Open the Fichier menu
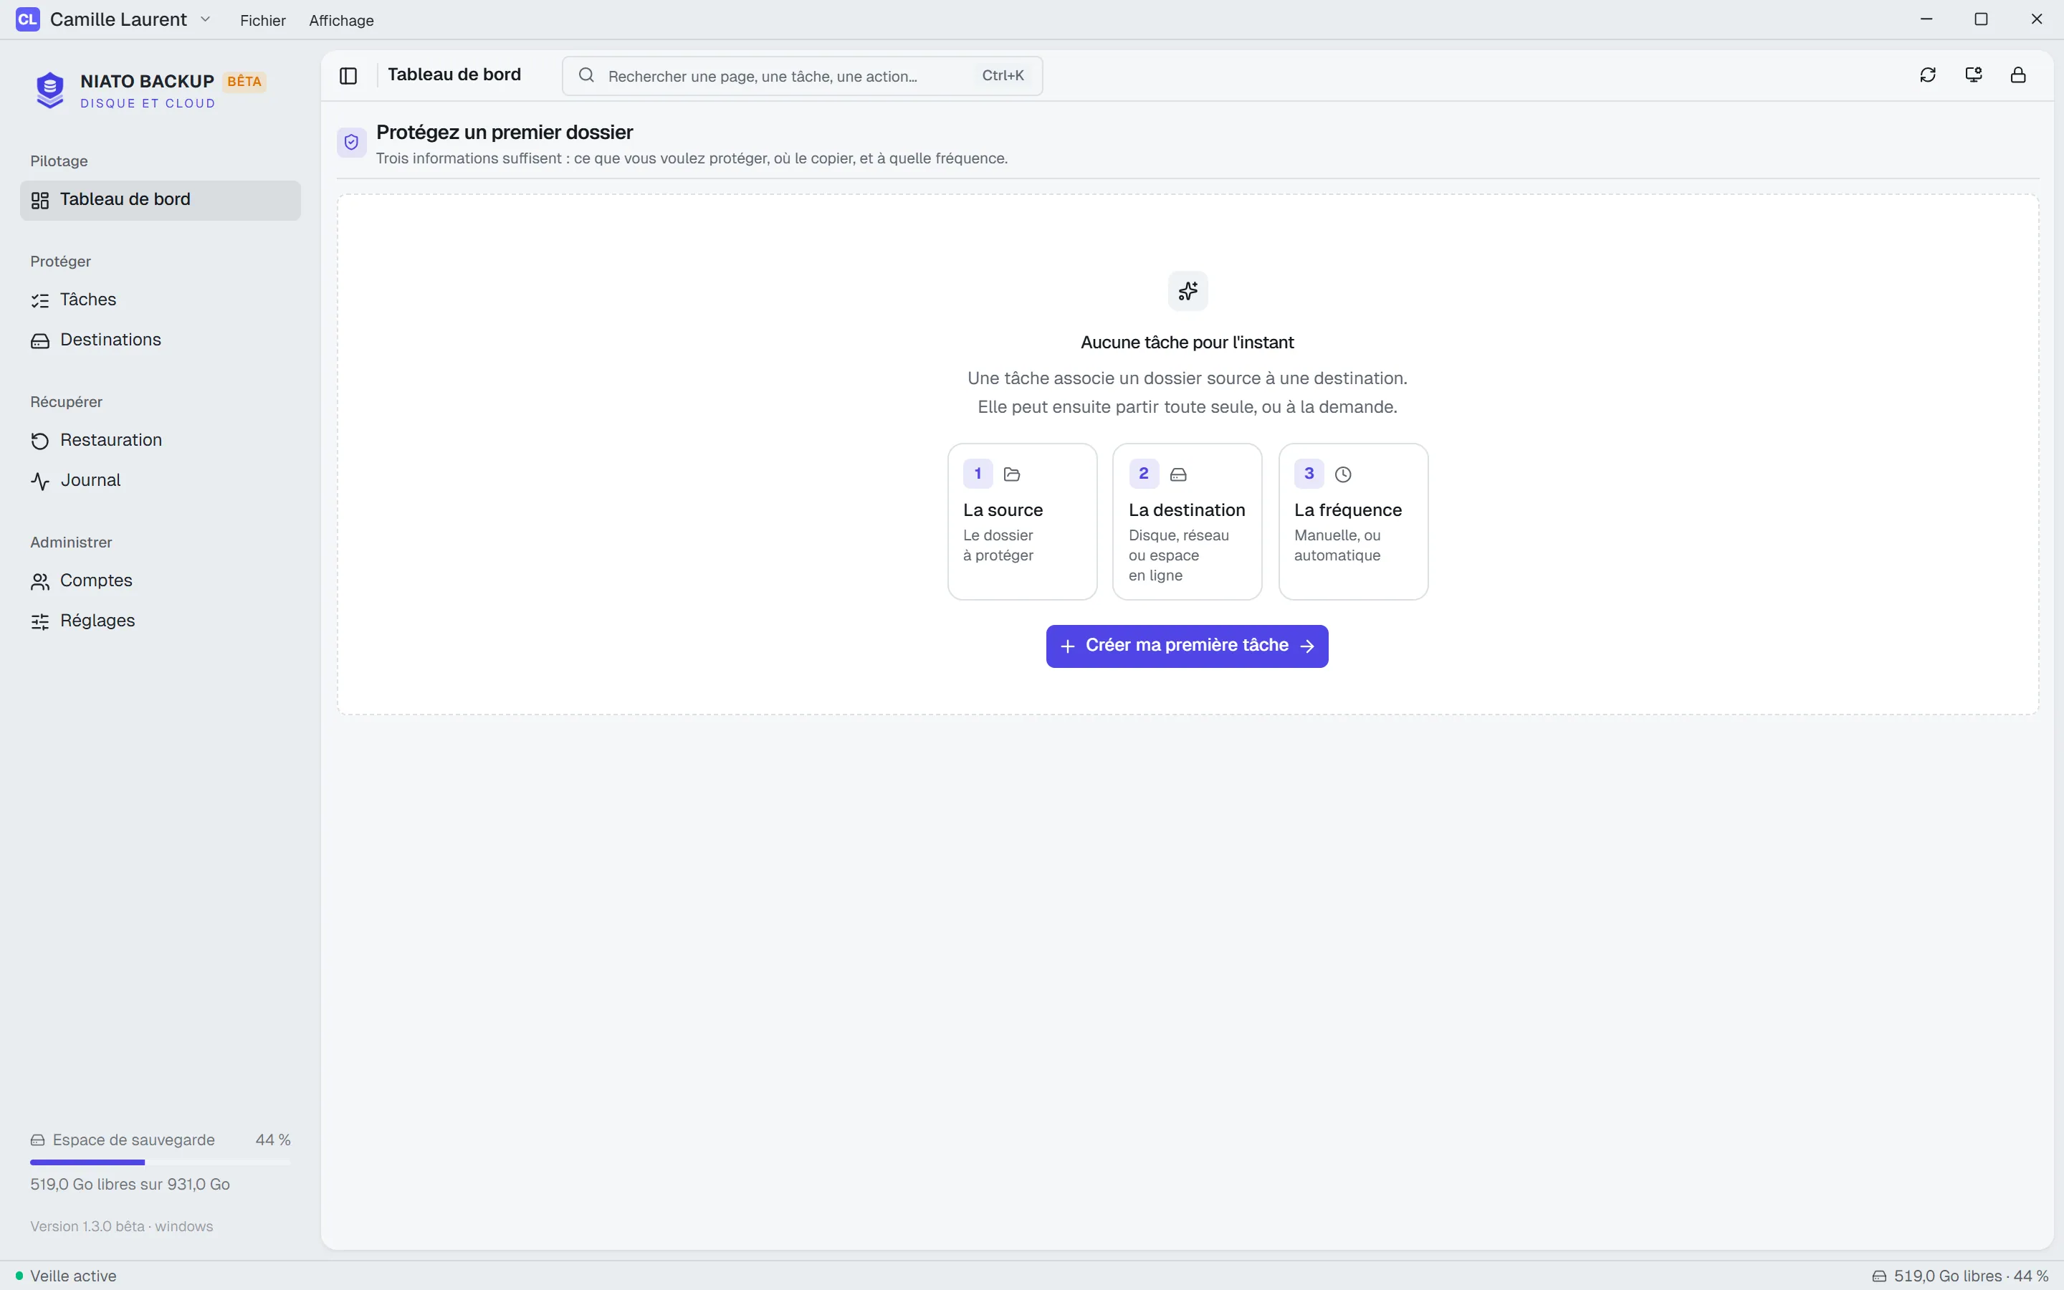Image resolution: width=2064 pixels, height=1290 pixels. point(263,21)
